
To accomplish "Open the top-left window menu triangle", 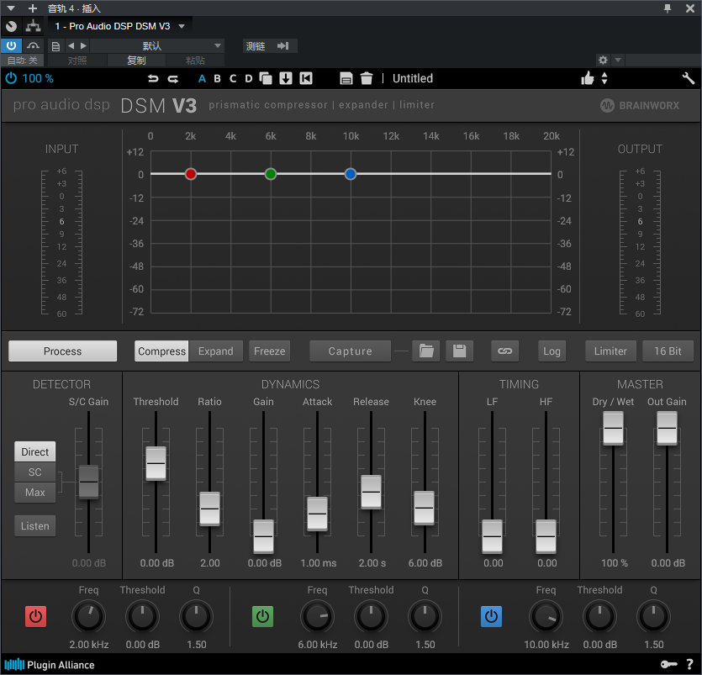I will click(11, 8).
